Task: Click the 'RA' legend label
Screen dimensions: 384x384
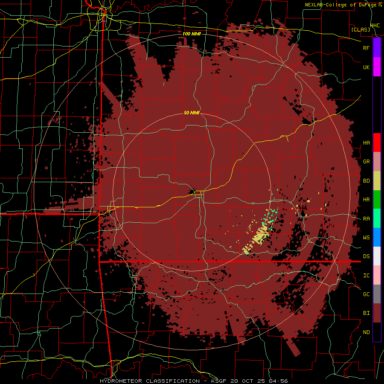Action: [366, 219]
